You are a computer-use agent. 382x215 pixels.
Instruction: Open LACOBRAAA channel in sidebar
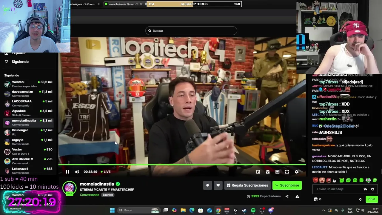(28, 103)
